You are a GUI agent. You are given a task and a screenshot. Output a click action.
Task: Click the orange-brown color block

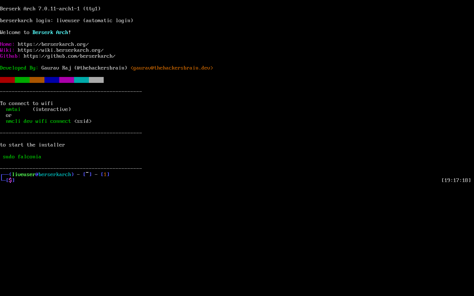37,80
